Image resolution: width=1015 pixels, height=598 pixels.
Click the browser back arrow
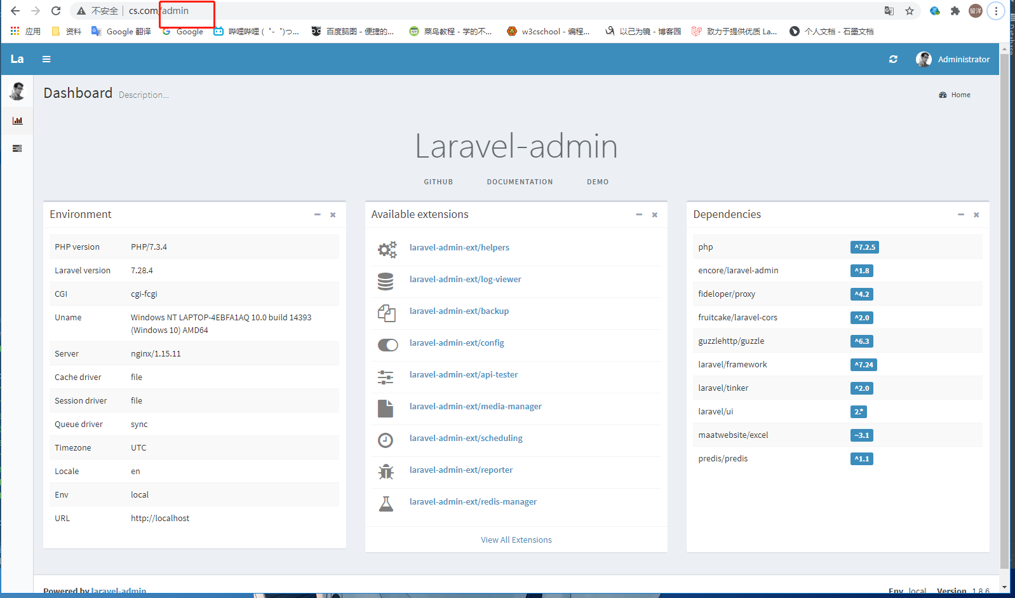point(15,11)
